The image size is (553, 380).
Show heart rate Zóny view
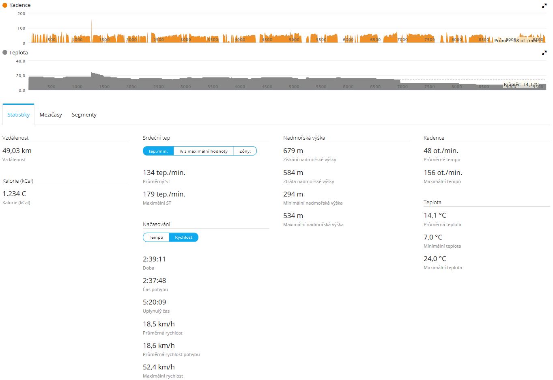[x=245, y=151]
